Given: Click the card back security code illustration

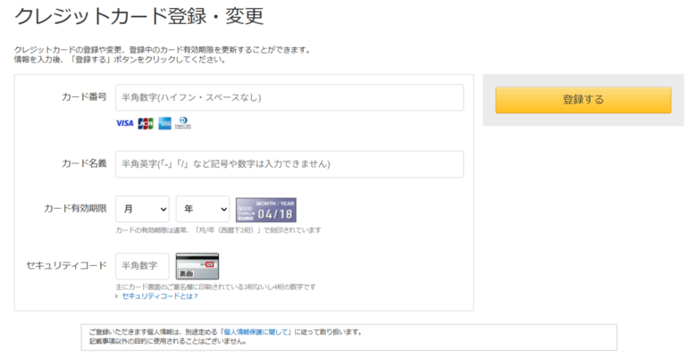Looking at the screenshot, I should [x=197, y=266].
